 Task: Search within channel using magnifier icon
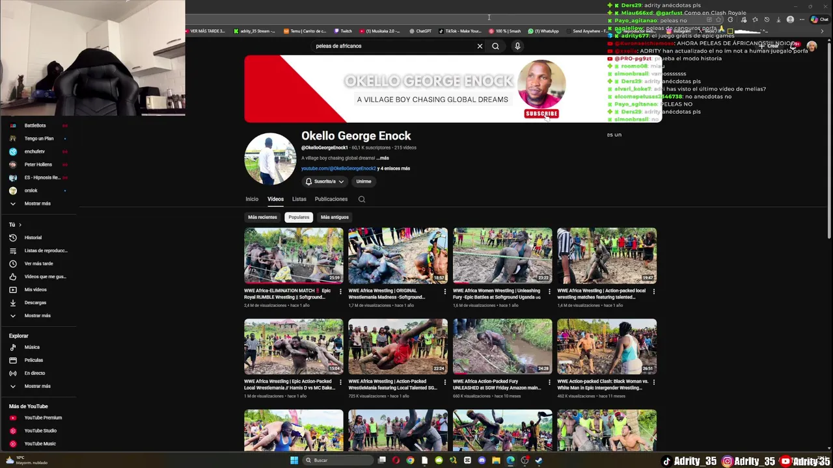(362, 200)
